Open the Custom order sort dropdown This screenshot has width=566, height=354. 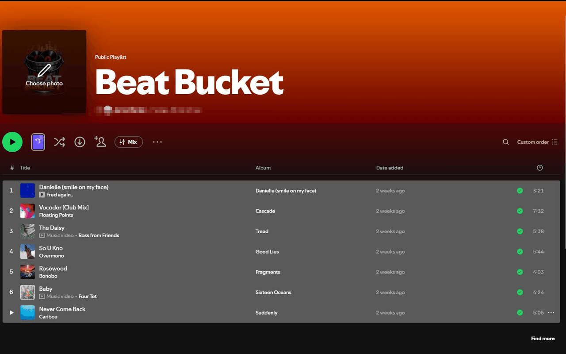click(x=537, y=142)
